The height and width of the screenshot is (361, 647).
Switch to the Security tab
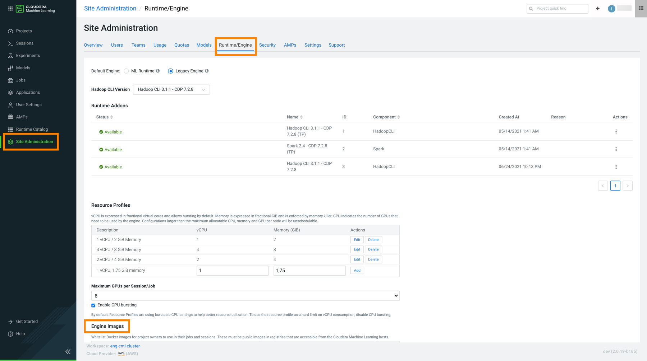pyautogui.click(x=267, y=45)
